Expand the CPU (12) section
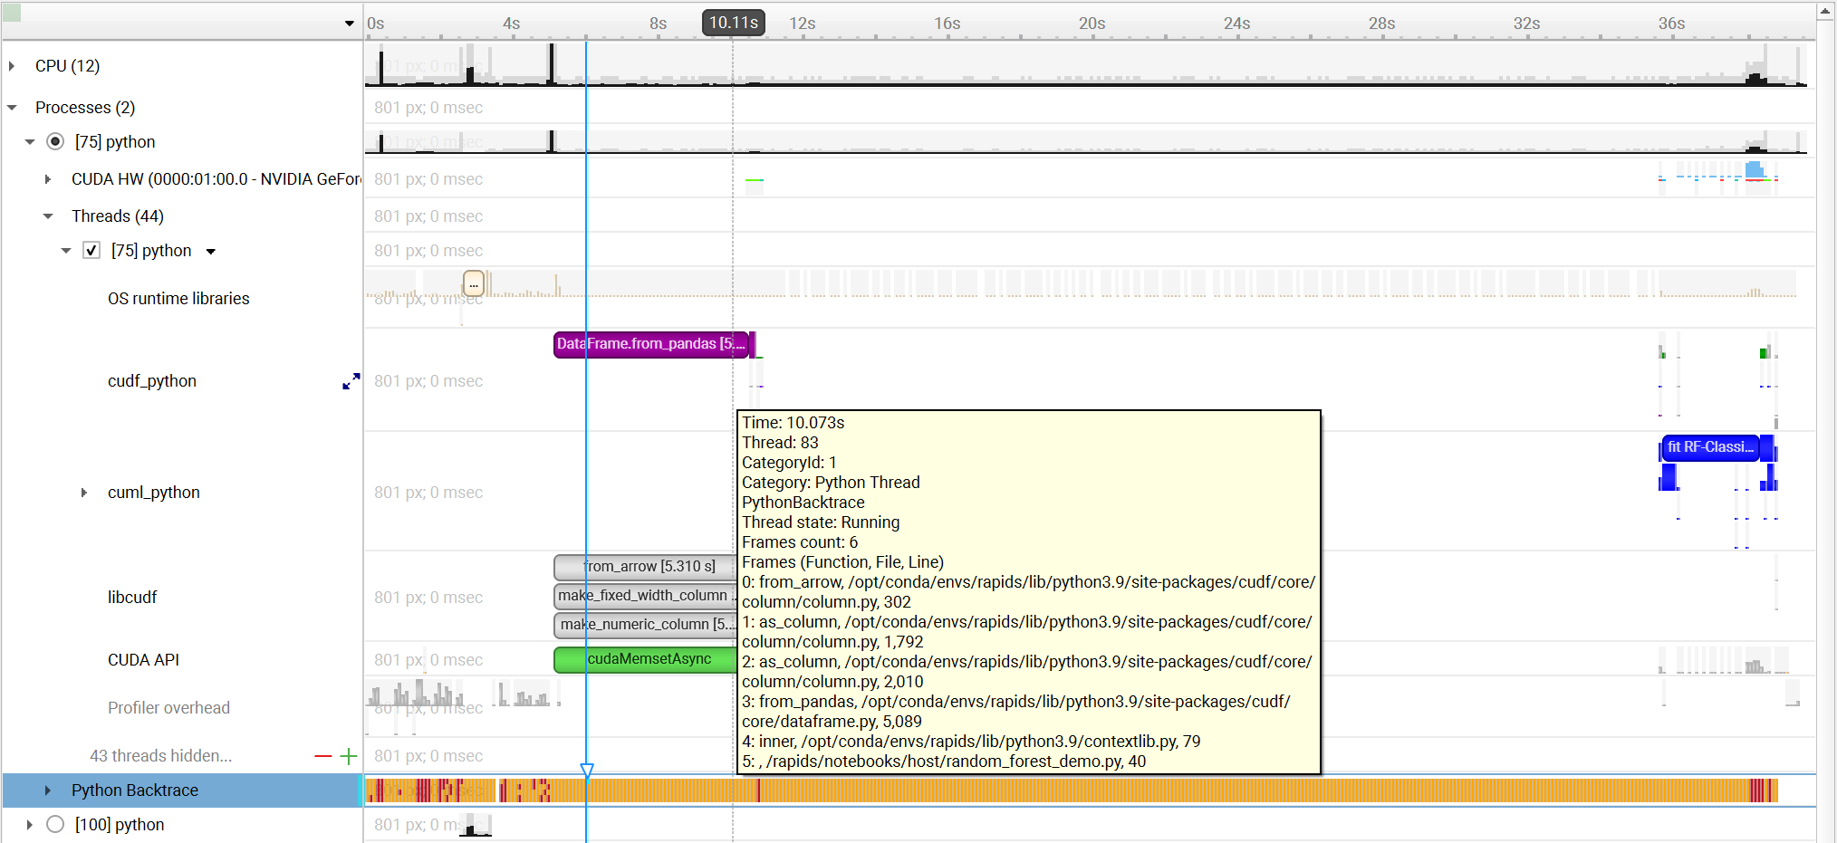The image size is (1837, 843). click(12, 65)
